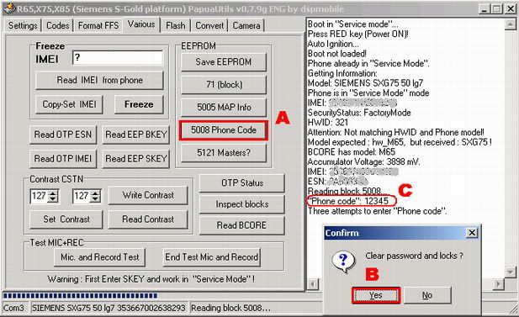Screen dimensions: 519x317
Task: Click the Save EEPROM button
Action: [224, 62]
